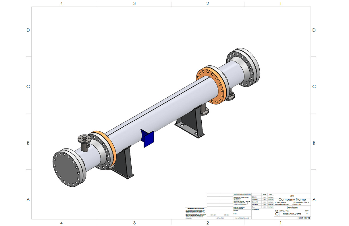Viewport: 349px width, 226px height.
Task: Select the "ENG APPR." row label
Action: (255, 202)
